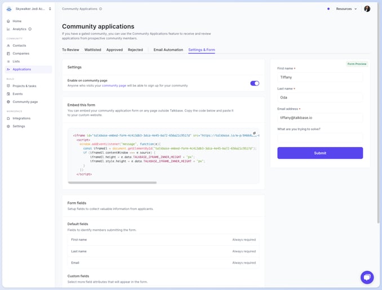The height and width of the screenshot is (290, 382).
Task: Click info icon next to Community Applications breadcrumb
Action: [101, 9]
